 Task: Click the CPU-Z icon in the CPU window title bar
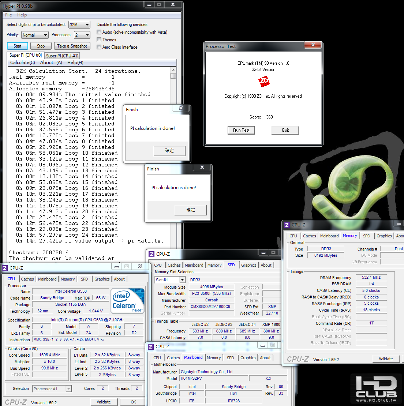click(5, 268)
